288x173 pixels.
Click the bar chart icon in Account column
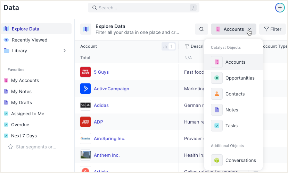pos(165,46)
